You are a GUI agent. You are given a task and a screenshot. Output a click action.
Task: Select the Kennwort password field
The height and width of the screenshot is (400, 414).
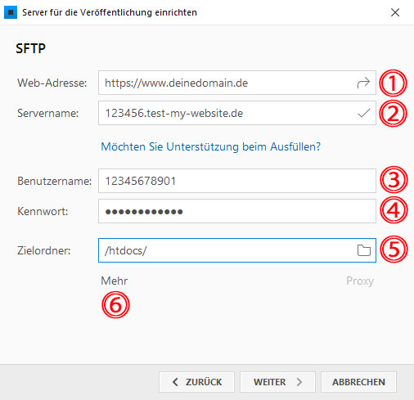point(237,211)
